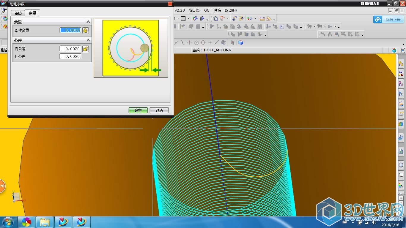Click the 外公差 value field

(70, 56)
